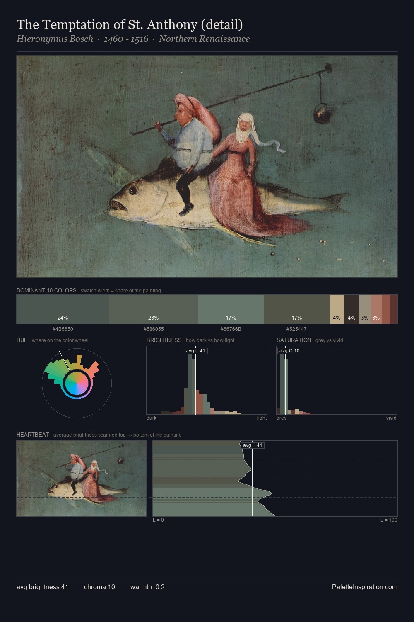Open the PaletteInspiration.com link
Screen dimensions: 414x622
pos(365,587)
